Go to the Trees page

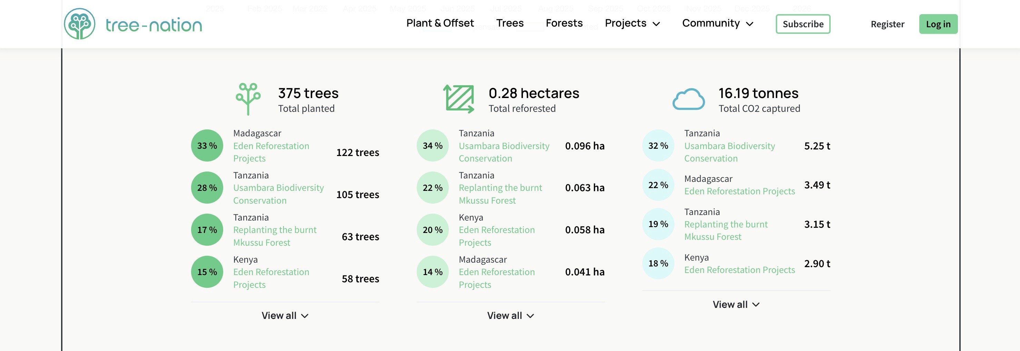(509, 23)
